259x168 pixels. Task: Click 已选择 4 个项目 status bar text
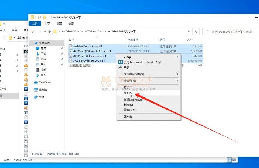coord(57,154)
